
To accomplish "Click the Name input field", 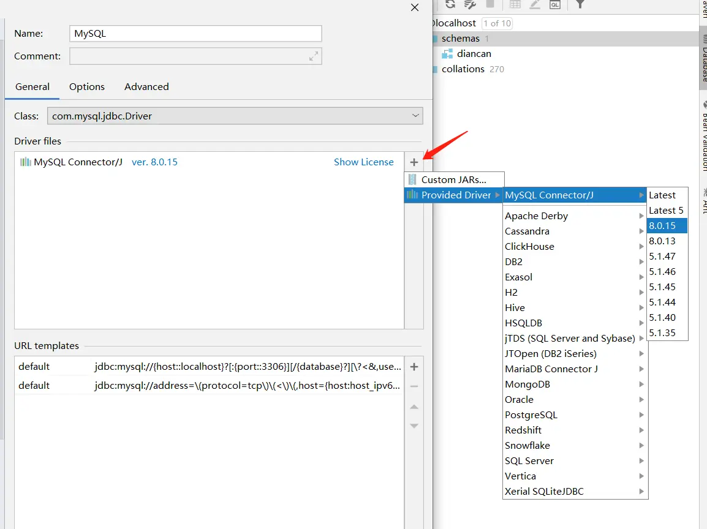I will [x=195, y=34].
